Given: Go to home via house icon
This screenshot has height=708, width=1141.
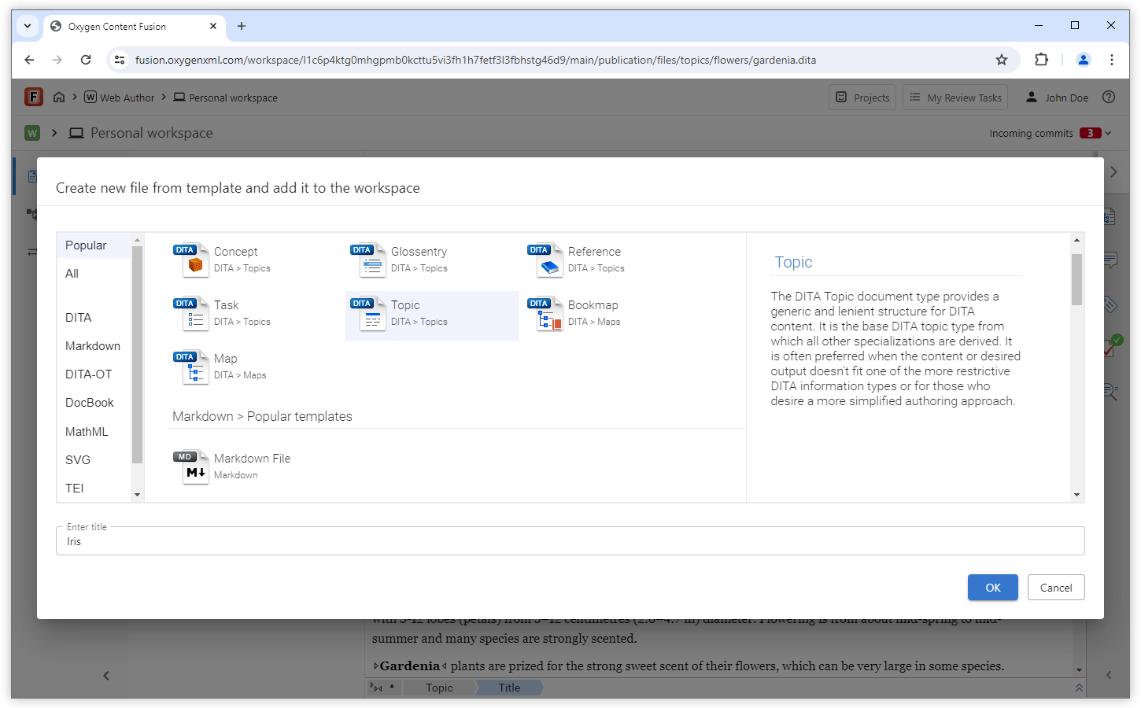Looking at the screenshot, I should click(x=59, y=97).
